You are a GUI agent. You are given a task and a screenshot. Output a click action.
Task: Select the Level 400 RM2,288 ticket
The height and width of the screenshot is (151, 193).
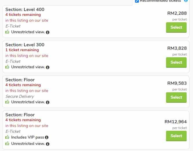(176, 27)
